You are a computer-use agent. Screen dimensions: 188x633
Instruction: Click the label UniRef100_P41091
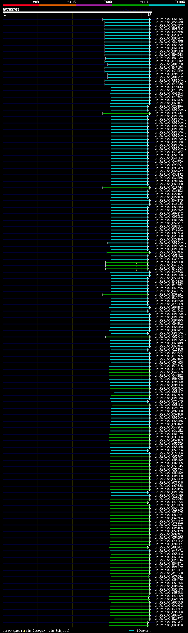pos(169,230)
